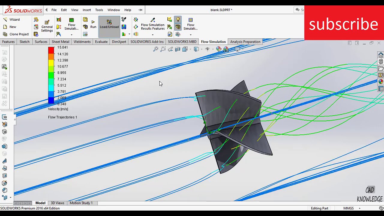Pin the menu bar with the pushpin icon
The image size is (384, 216).
[140, 10]
